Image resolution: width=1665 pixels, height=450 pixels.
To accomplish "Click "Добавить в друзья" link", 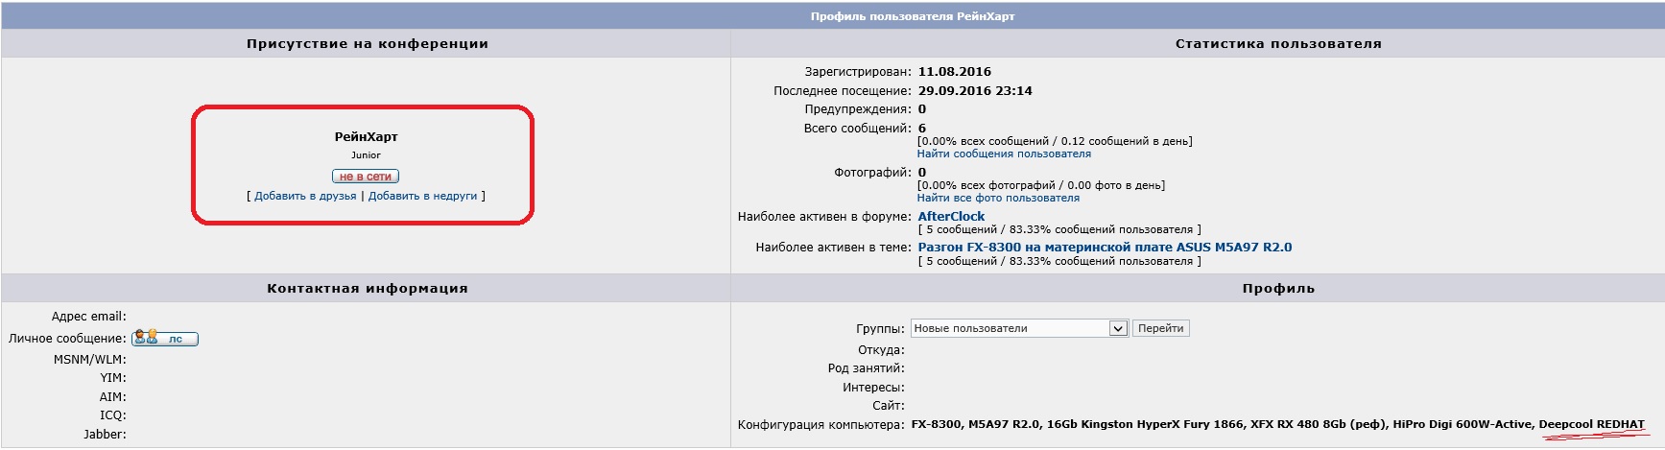I will coord(305,196).
